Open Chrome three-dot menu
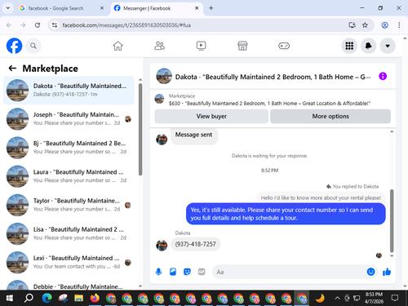 [x=399, y=25]
